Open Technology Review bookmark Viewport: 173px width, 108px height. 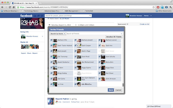click(x=30, y=11)
